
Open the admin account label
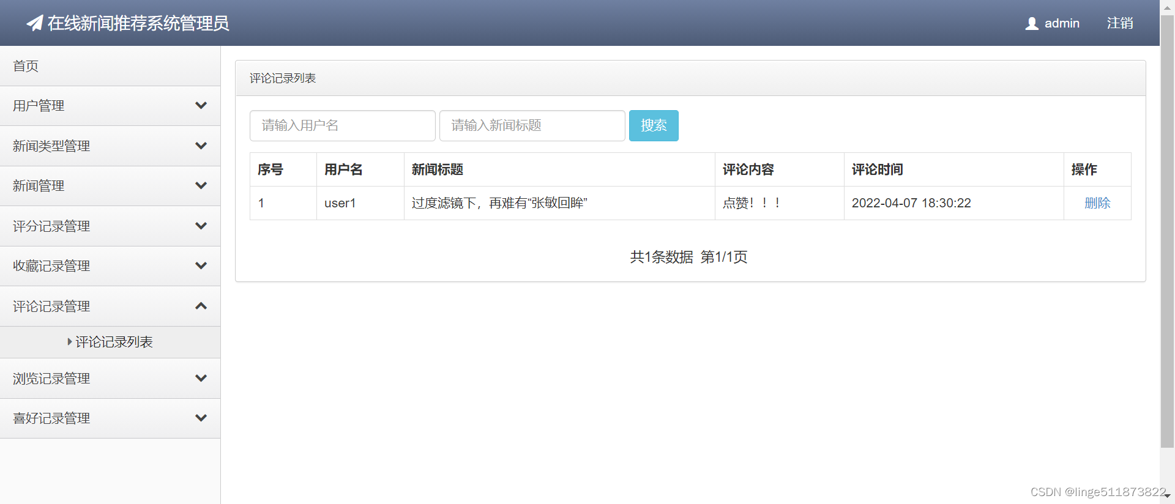tap(1062, 23)
